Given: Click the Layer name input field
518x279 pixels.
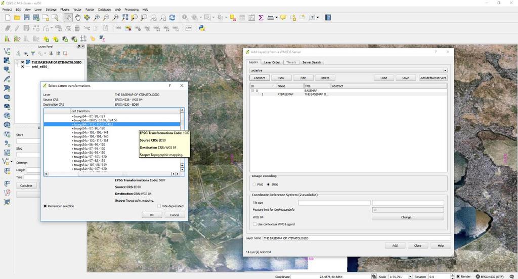Looking at the screenshot, I should 357,238.
